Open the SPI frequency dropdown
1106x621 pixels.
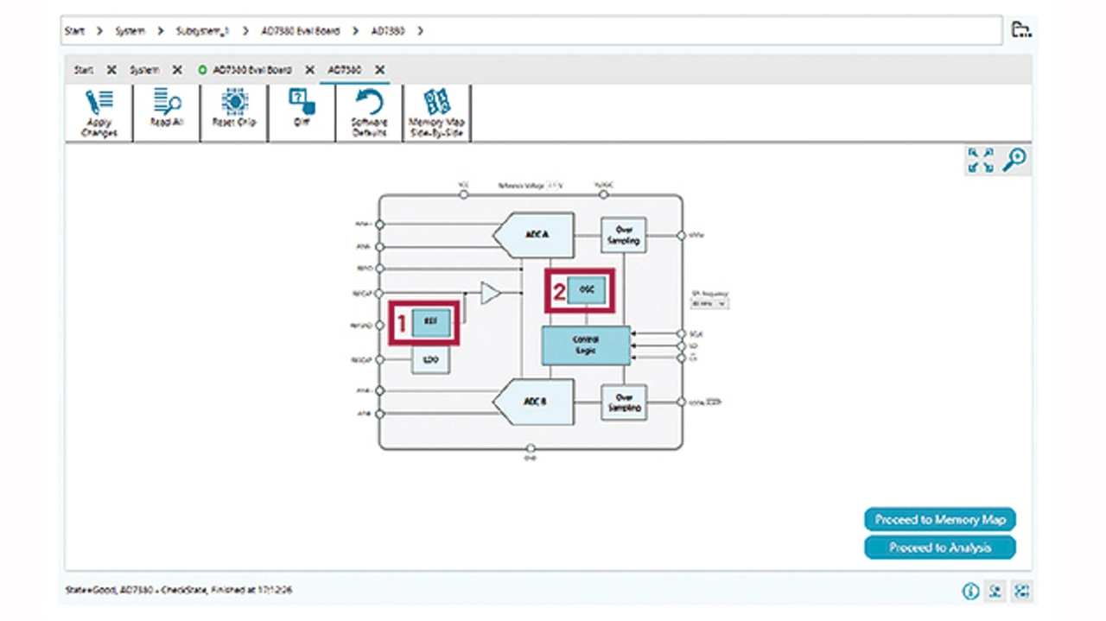pos(709,303)
